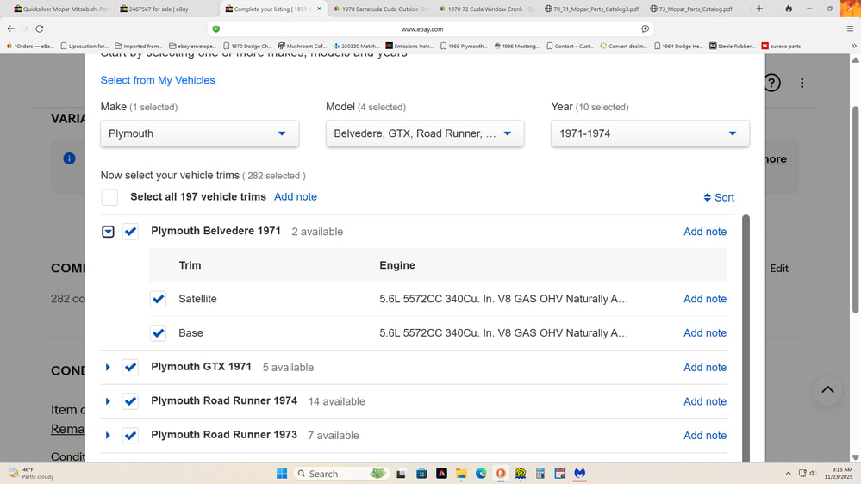Screen dimensions: 861x484
Task: Open the Sort options
Action: tap(719, 197)
